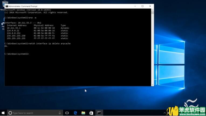The width and height of the screenshot is (206, 116).
Task: Click the 'Ok.' output line
Action: (x=6, y=46)
